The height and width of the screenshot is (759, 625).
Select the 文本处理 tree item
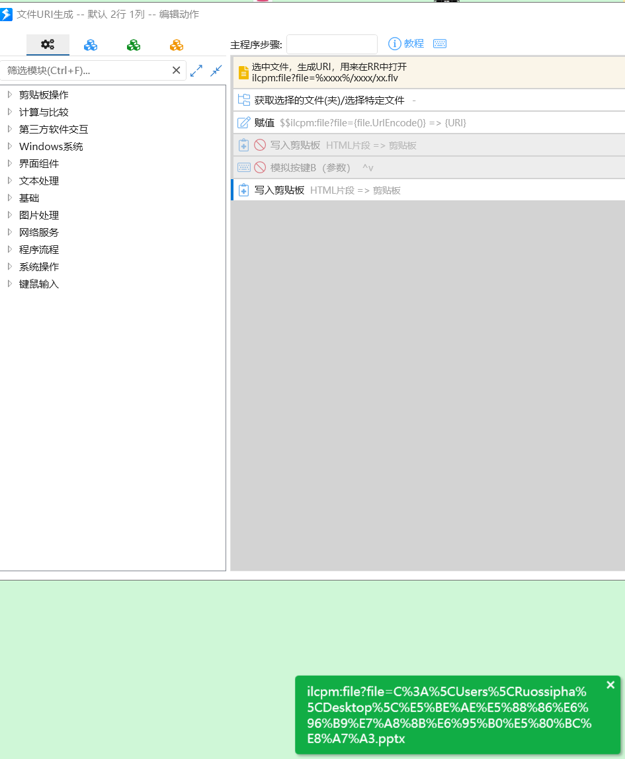coord(39,180)
